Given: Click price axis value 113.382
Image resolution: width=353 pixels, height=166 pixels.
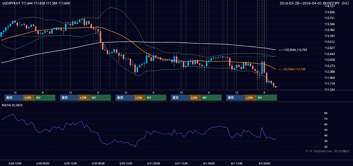Looking at the screenshot, I should coord(329,30).
